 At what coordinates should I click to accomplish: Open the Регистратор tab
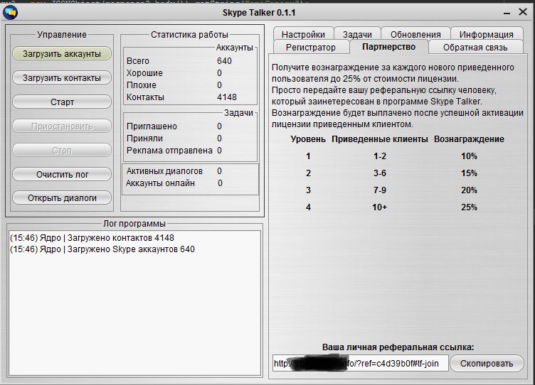point(311,48)
